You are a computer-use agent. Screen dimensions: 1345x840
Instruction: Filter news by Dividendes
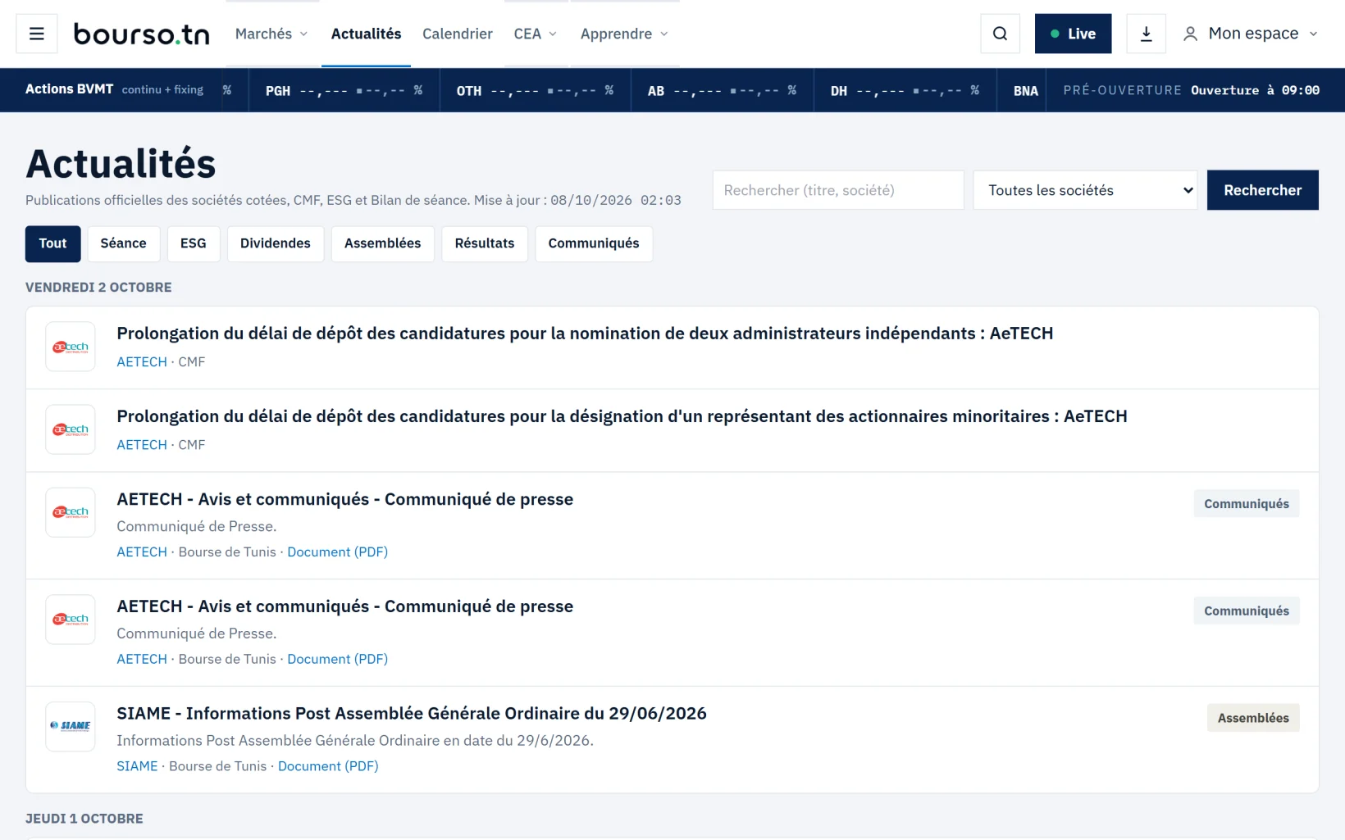[276, 243]
